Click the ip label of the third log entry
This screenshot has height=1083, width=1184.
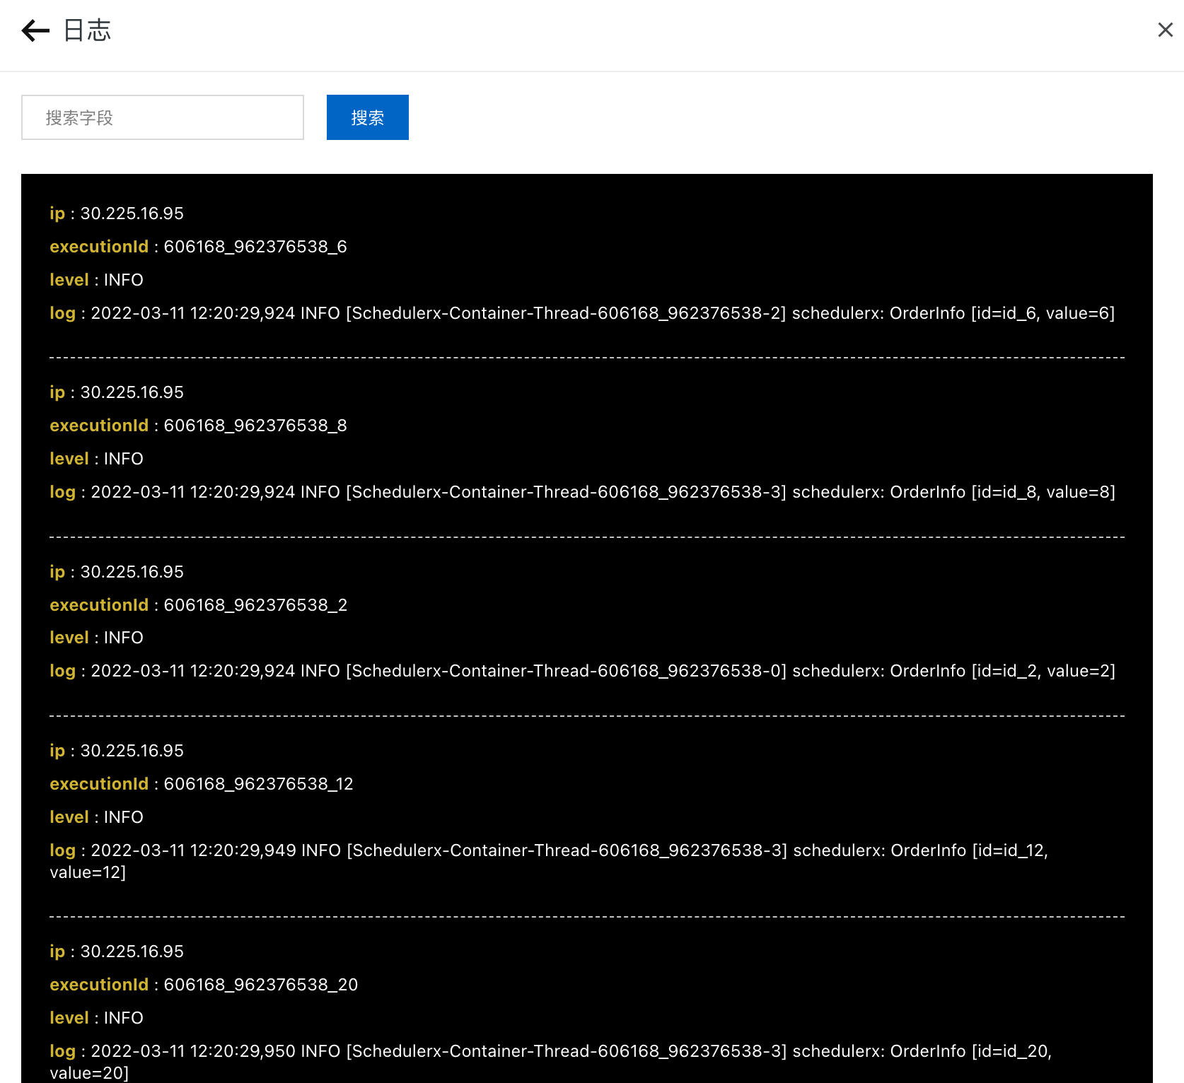(x=57, y=571)
